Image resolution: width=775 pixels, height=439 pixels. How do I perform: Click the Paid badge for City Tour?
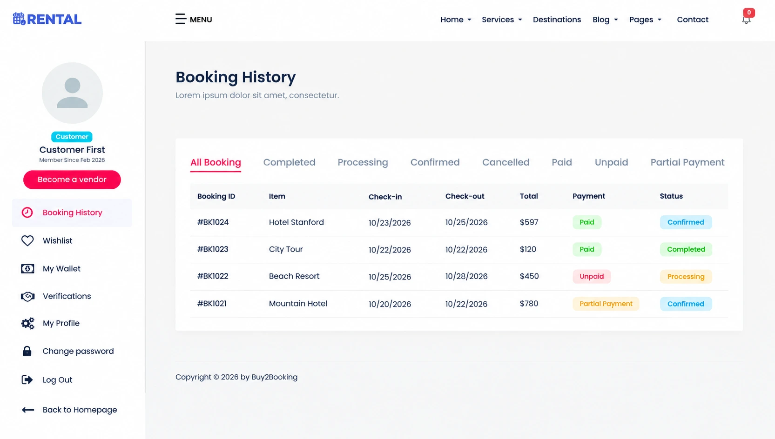pyautogui.click(x=587, y=249)
